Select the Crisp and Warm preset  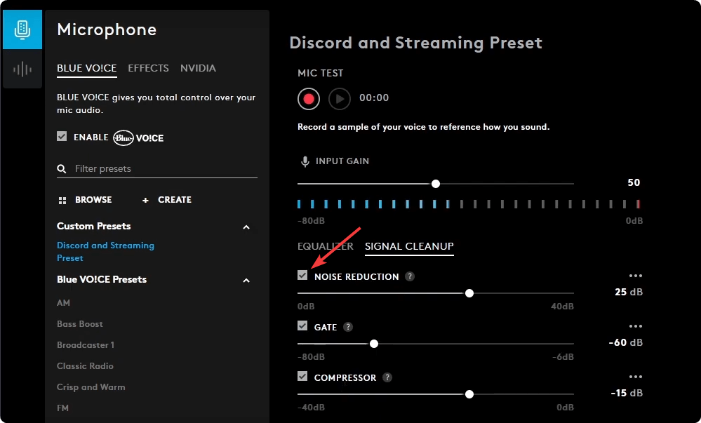[x=91, y=387]
